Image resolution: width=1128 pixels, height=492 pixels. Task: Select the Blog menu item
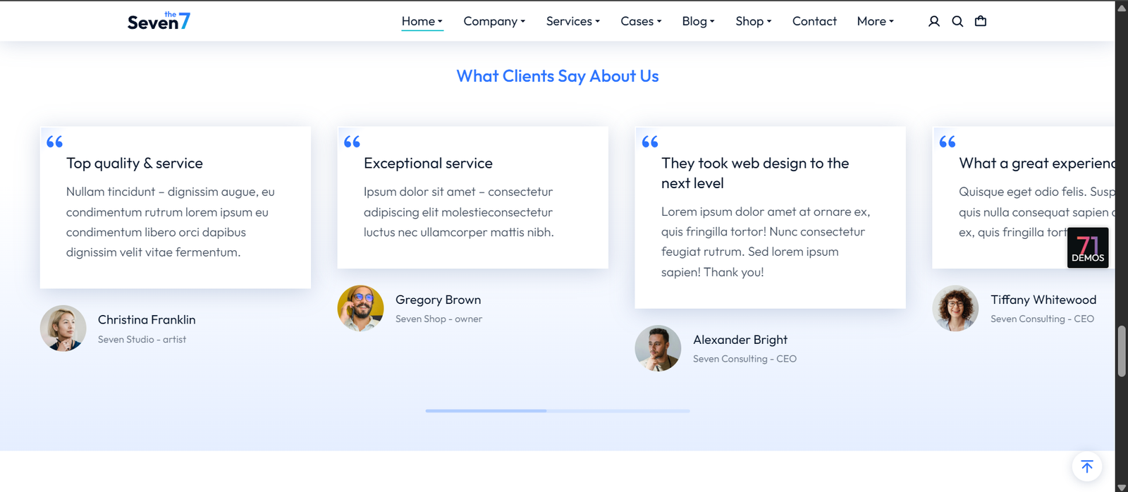coord(698,21)
